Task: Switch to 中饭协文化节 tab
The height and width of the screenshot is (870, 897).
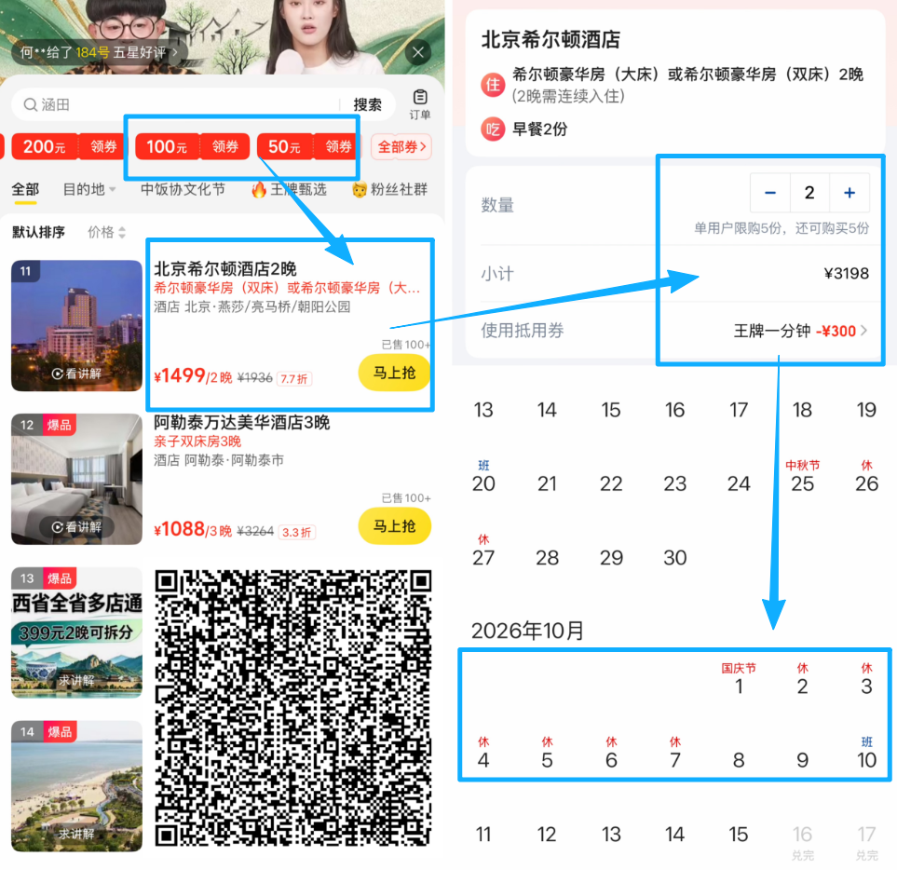Action: tap(183, 189)
